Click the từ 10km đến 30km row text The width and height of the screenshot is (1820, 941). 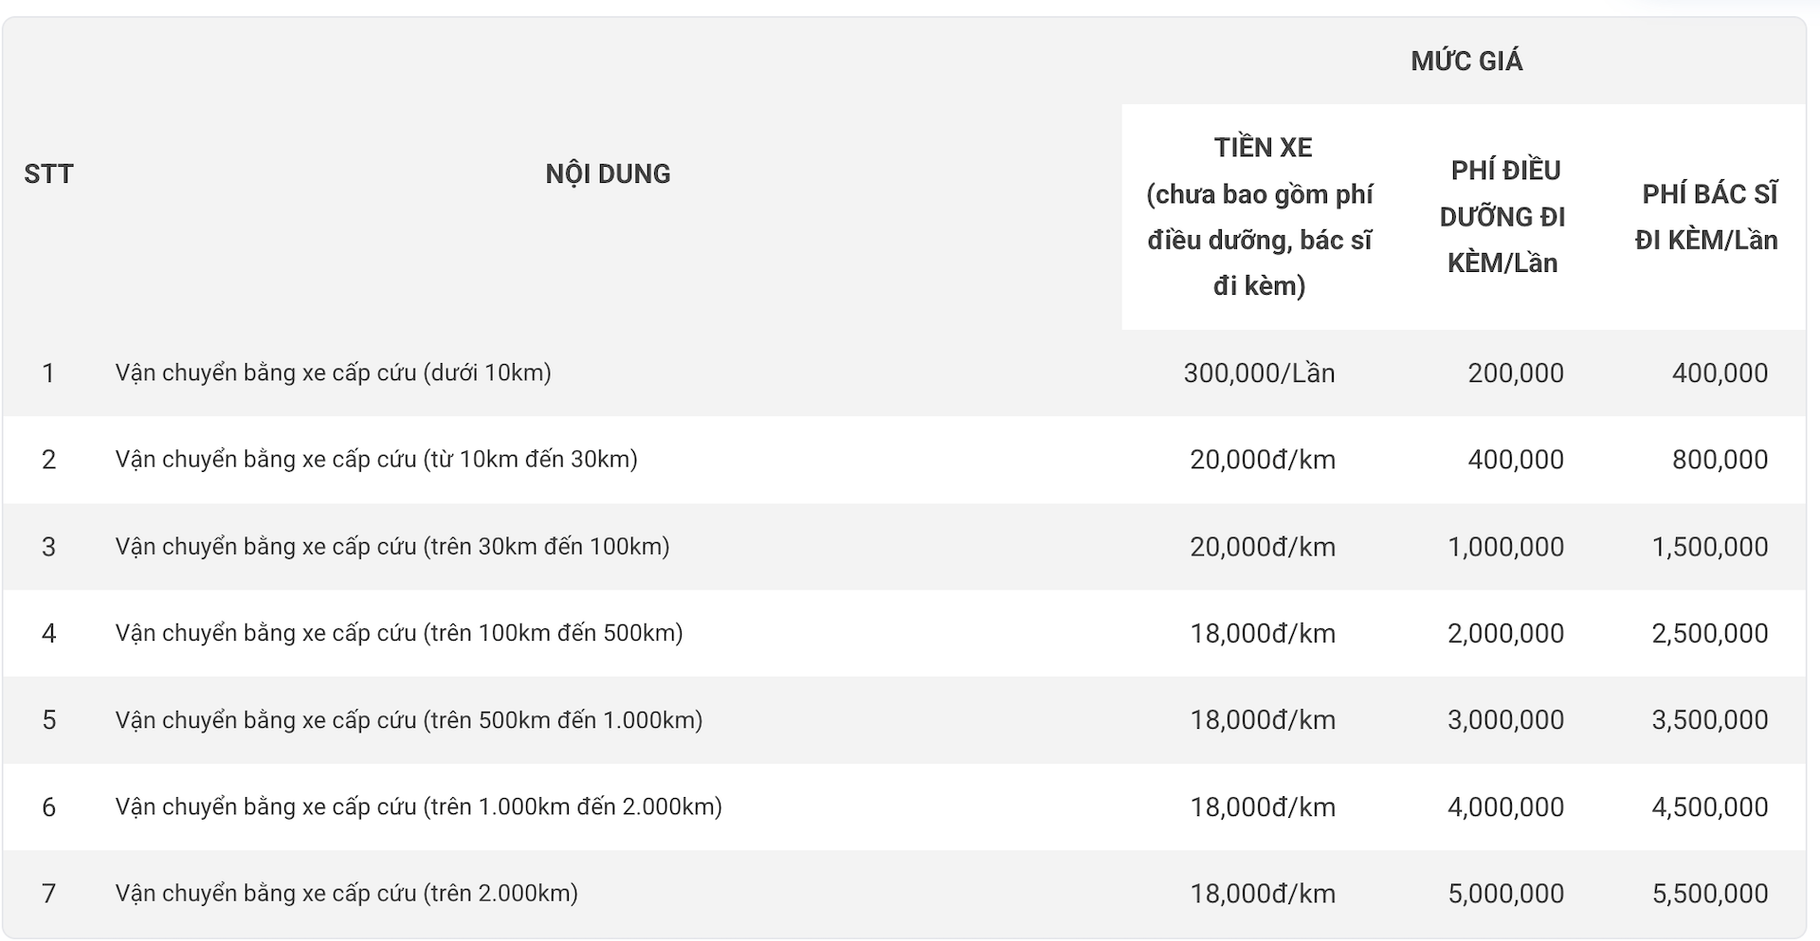[376, 460]
